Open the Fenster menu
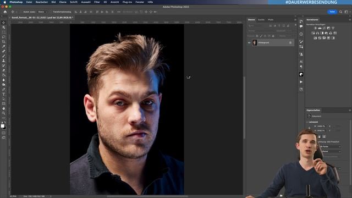 coord(140,2)
